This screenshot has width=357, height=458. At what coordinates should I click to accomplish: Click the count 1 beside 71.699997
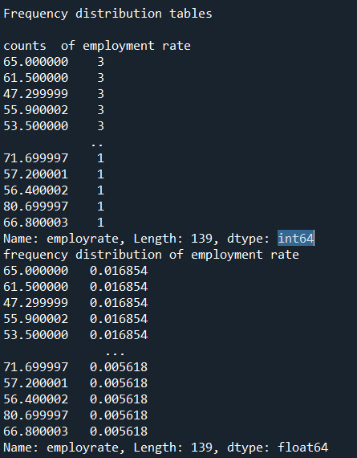(x=100, y=158)
